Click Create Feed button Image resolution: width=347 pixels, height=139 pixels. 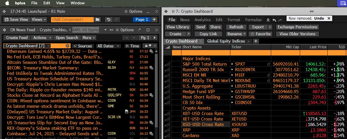tap(17, 38)
